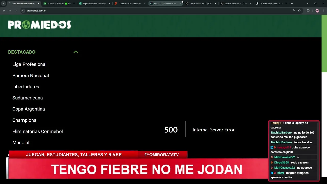
Task: Open the Chrome three-dot menu
Action: coord(323,11)
